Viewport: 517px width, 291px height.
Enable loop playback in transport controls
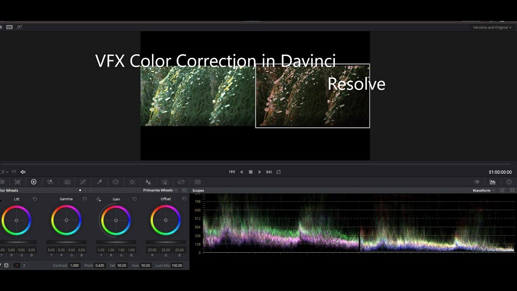coord(278,172)
